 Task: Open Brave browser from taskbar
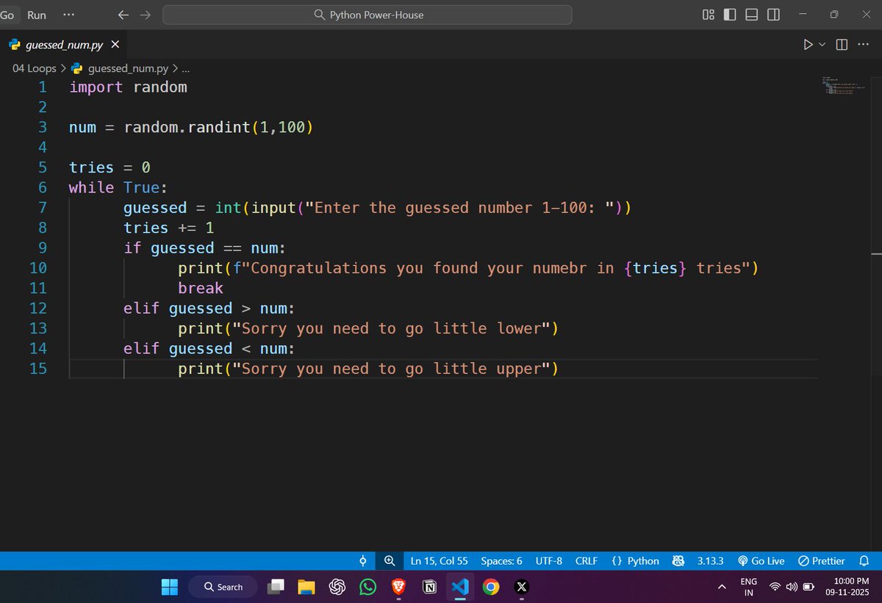pyautogui.click(x=398, y=587)
